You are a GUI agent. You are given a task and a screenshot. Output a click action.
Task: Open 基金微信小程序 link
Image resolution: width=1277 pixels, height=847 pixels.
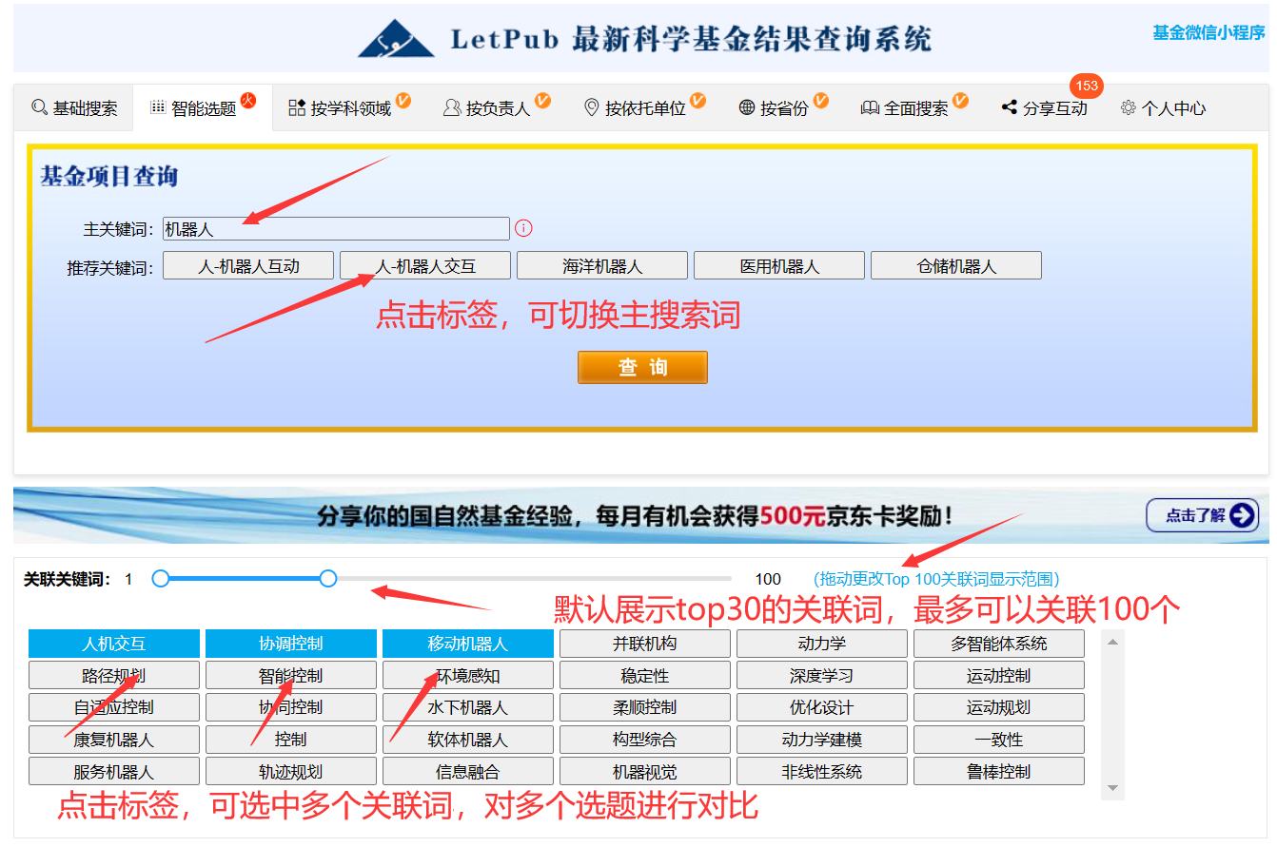(1208, 32)
